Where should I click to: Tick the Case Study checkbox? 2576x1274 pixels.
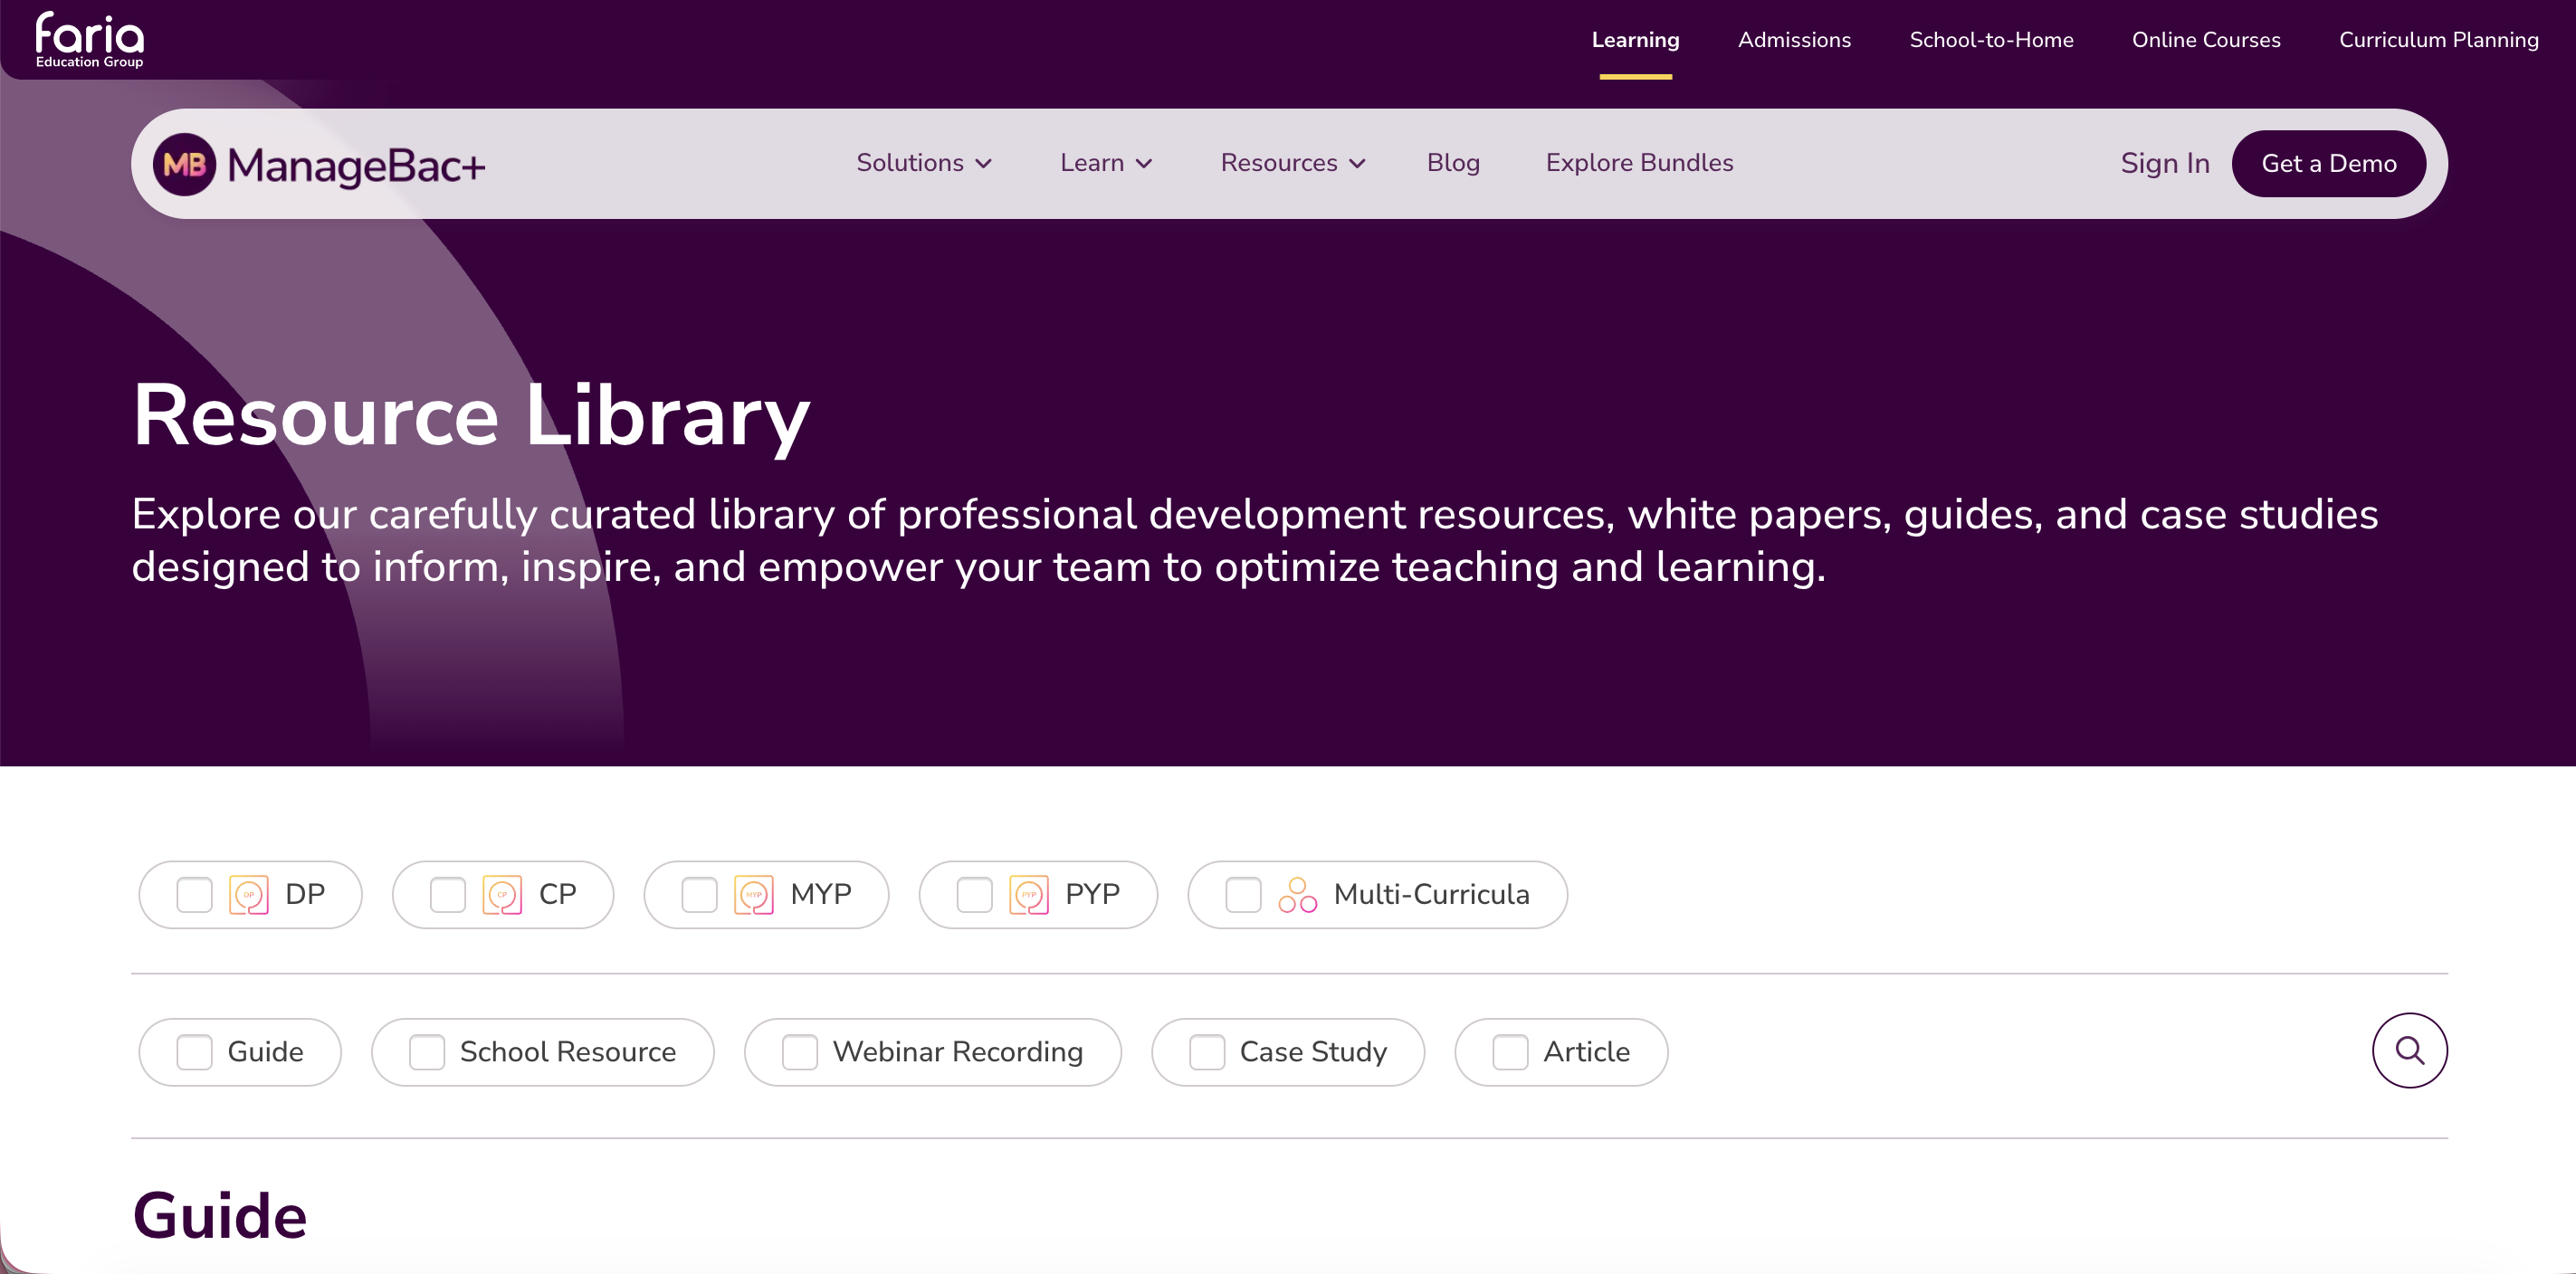pyautogui.click(x=1206, y=1052)
